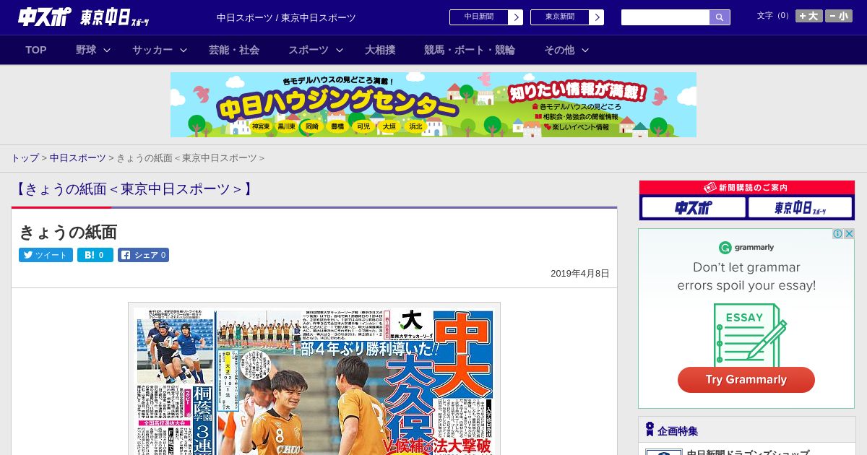Click the 【きょうの紙面＜東京中日スポーツ＞】 page title
Image resolution: width=867 pixels, height=455 pixels.
pos(134,189)
